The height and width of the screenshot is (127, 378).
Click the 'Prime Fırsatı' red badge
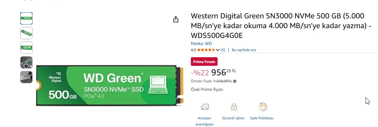[x=204, y=62]
